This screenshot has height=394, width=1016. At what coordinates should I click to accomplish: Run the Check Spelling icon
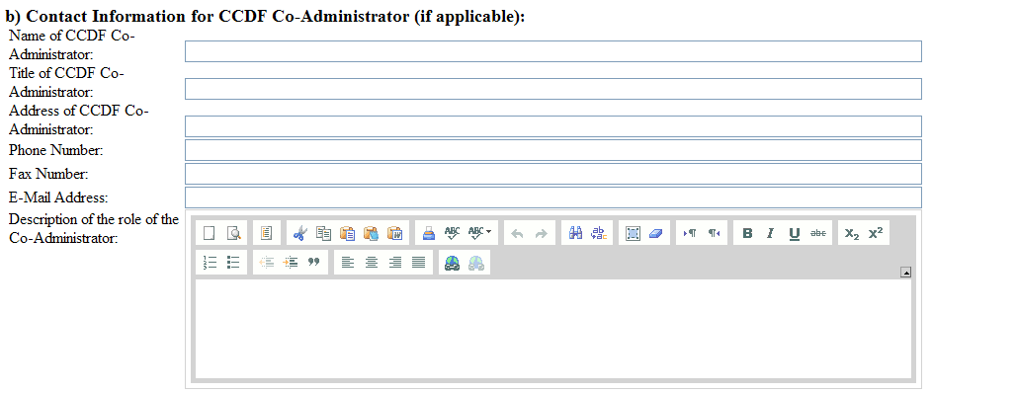[x=452, y=234]
